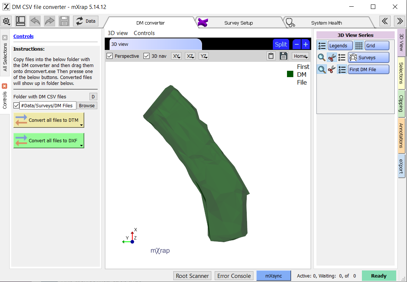Click the Split button

point(281,44)
